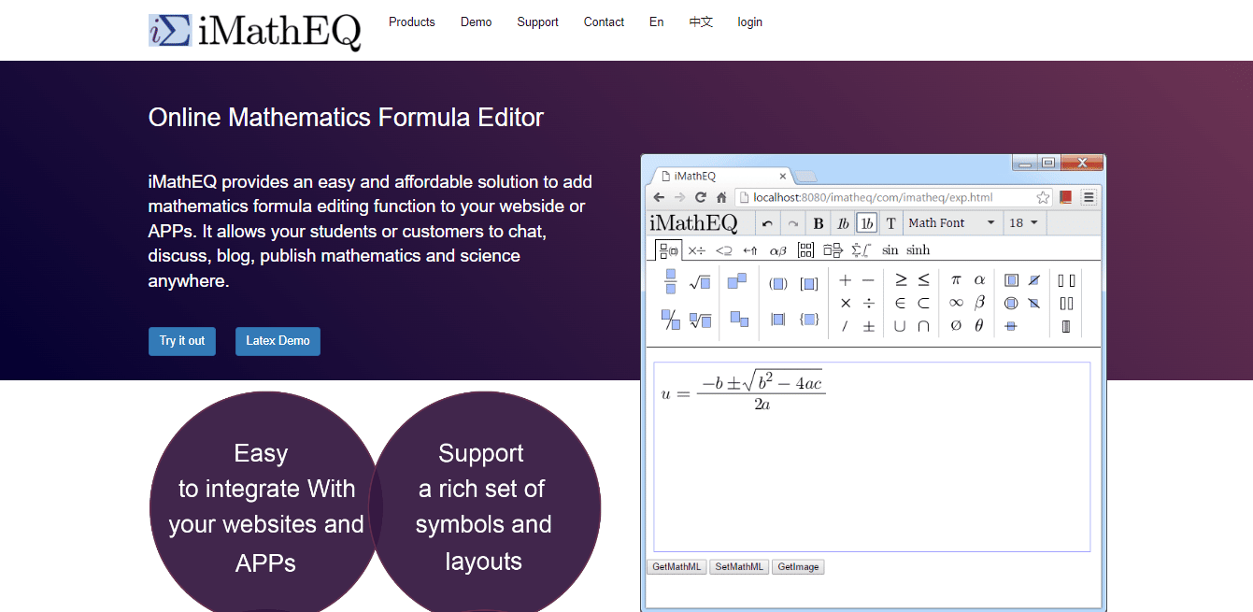Insert the curly braces template
This screenshot has width=1253, height=612.
(809, 320)
